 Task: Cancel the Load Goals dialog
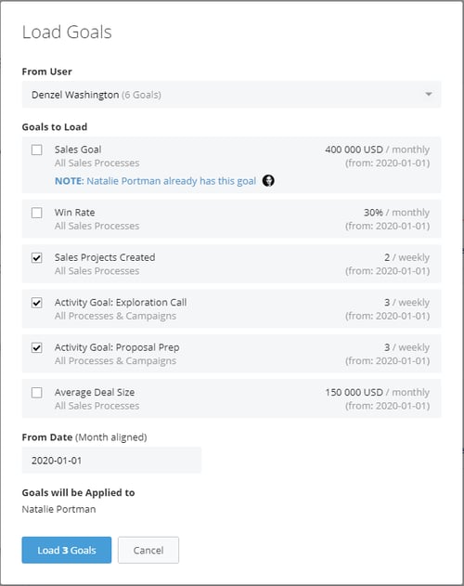click(x=148, y=550)
